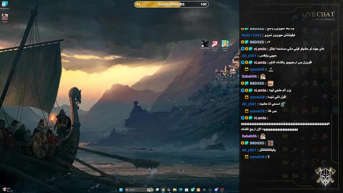Open File Explorer from the taskbar
This screenshot has height=193, width=343.
175,190
